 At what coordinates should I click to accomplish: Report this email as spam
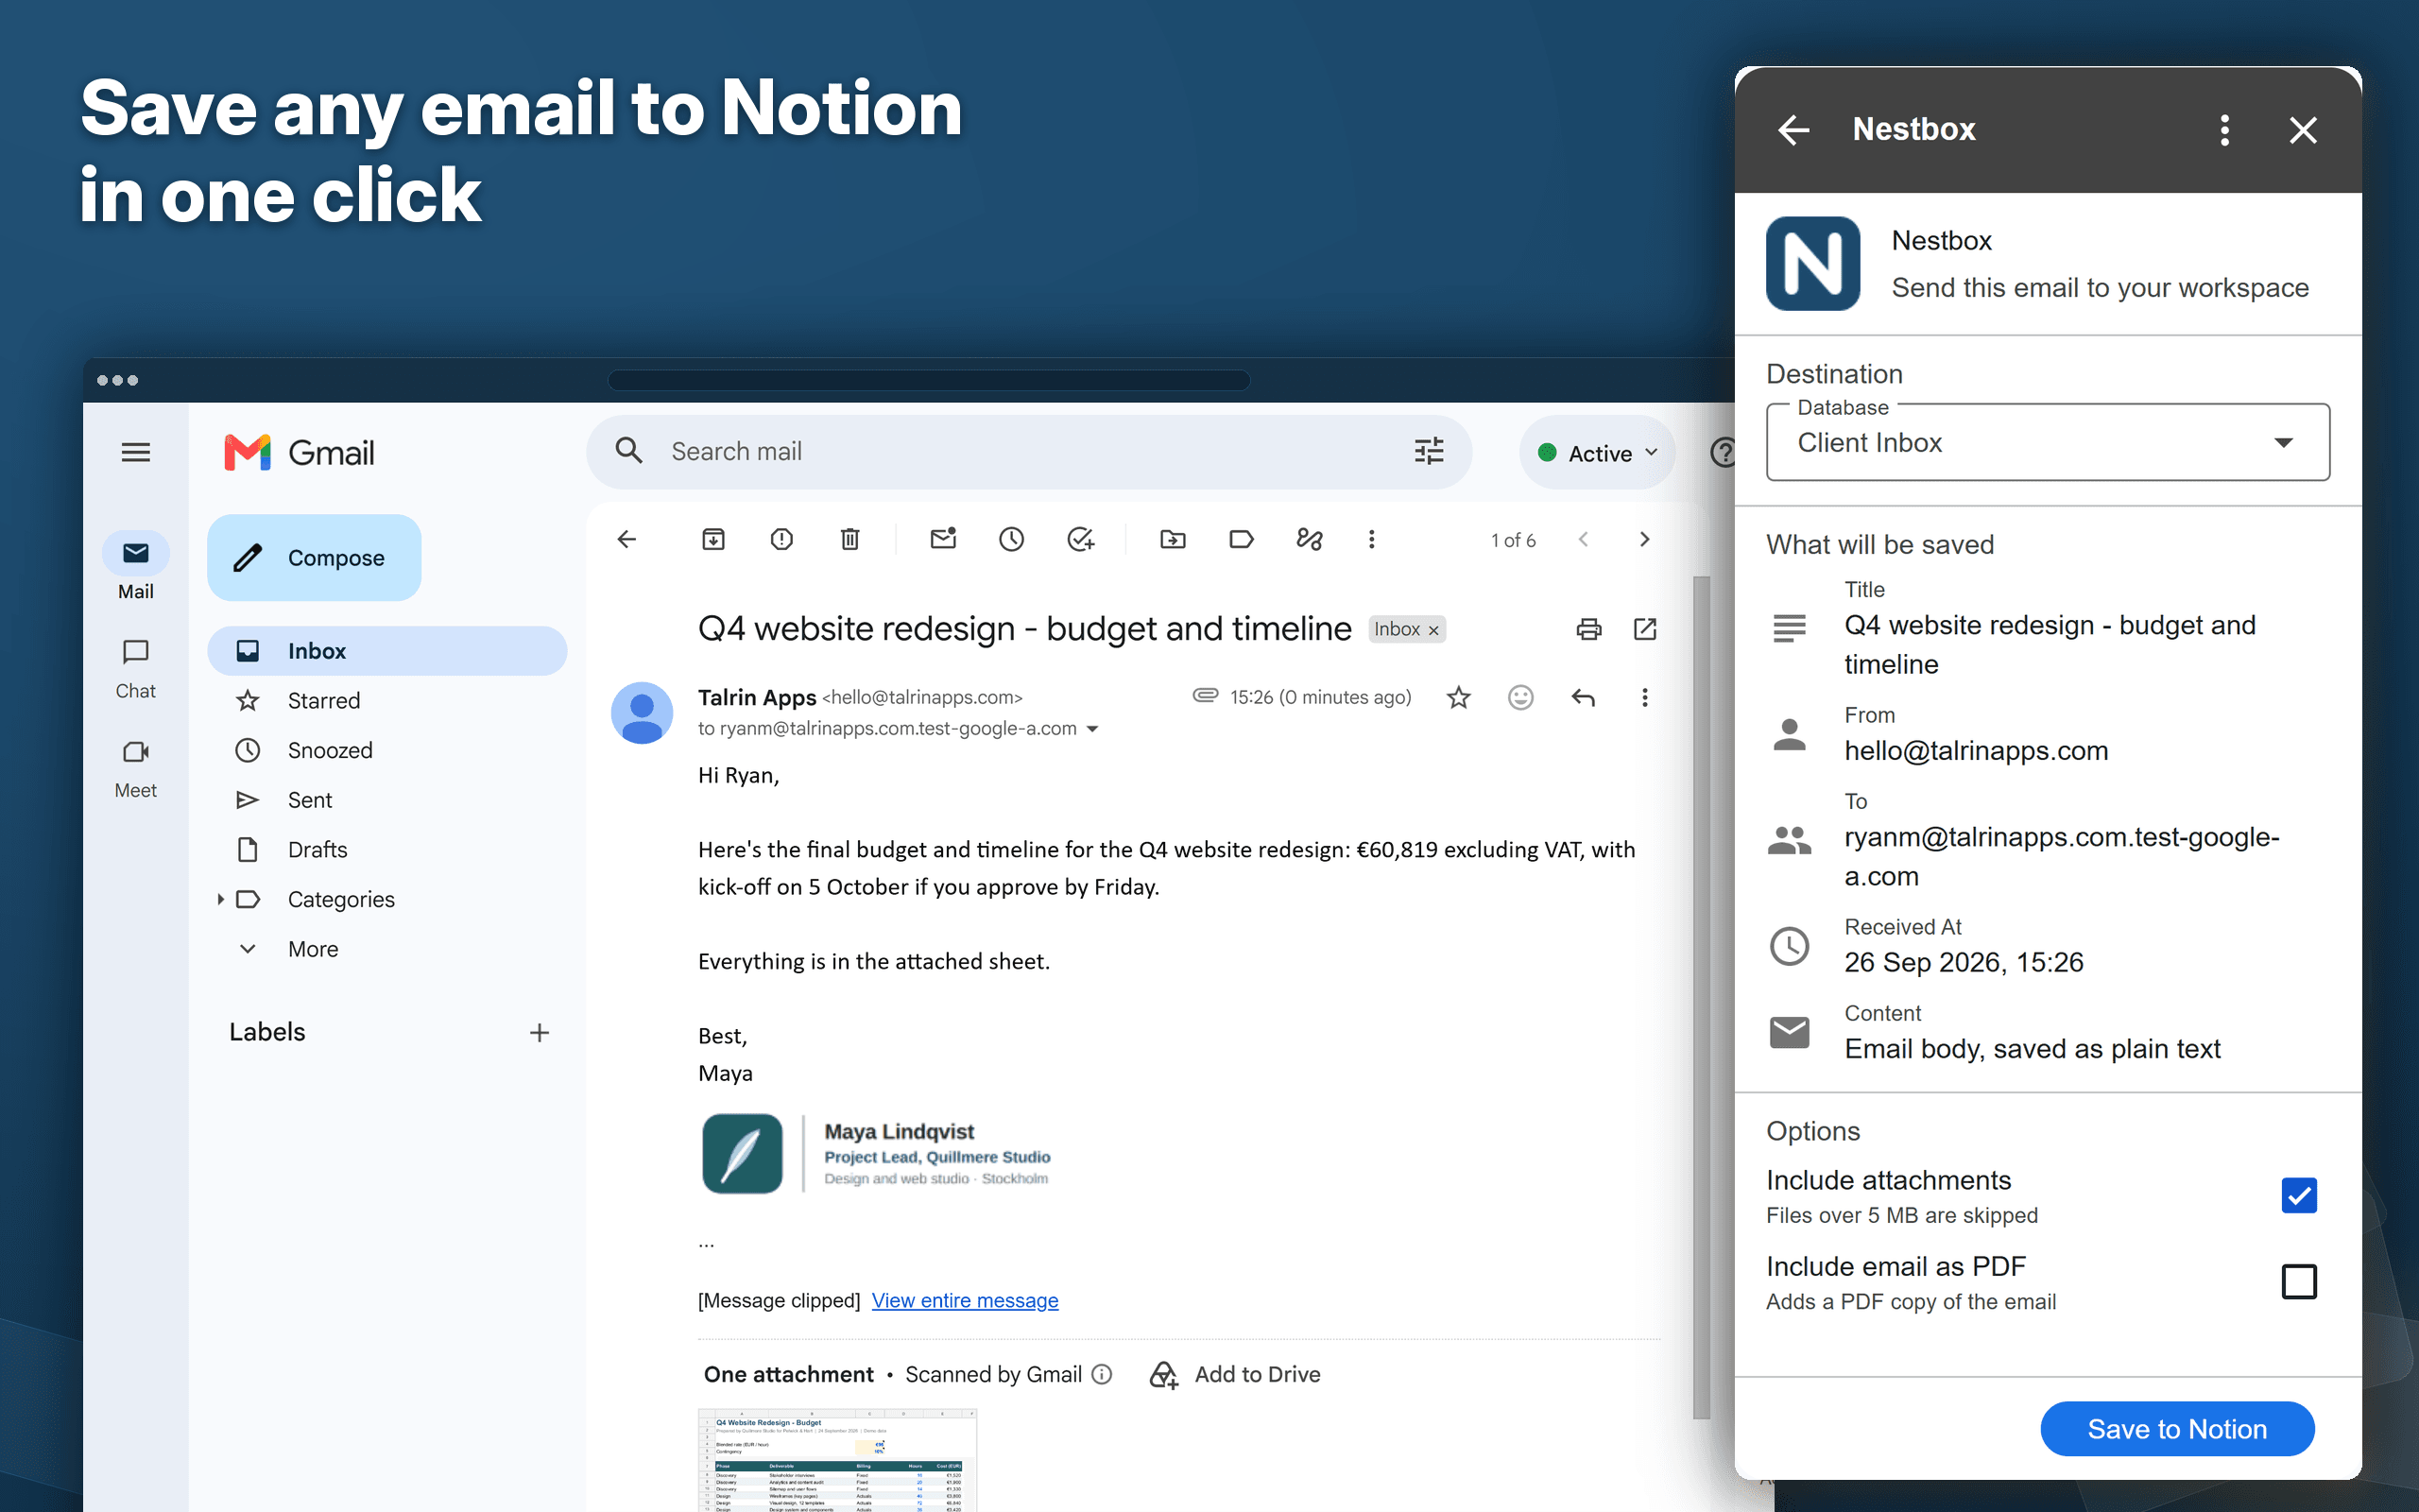781,540
